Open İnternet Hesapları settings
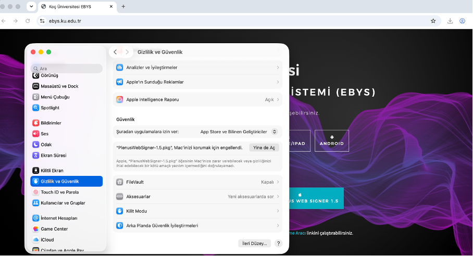473x256 pixels. point(66,218)
